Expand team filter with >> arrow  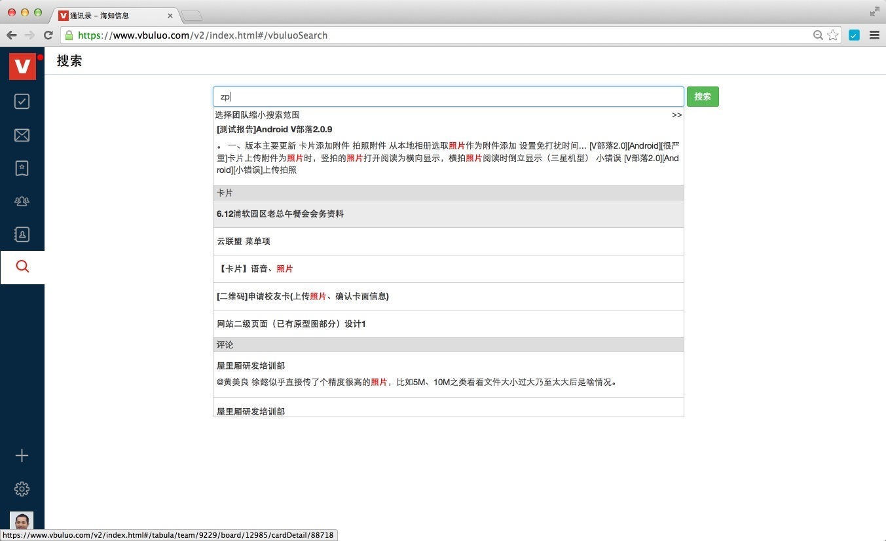click(676, 115)
